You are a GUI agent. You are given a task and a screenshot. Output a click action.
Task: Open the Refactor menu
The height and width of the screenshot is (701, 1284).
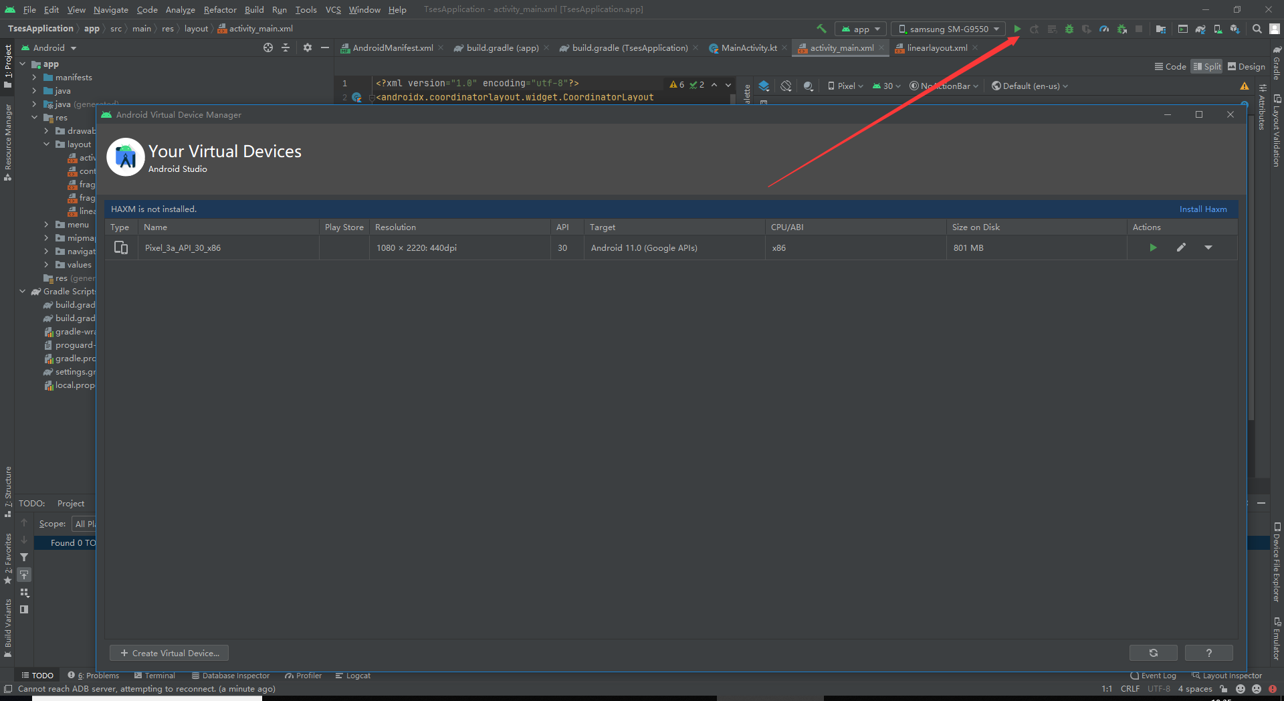point(220,9)
